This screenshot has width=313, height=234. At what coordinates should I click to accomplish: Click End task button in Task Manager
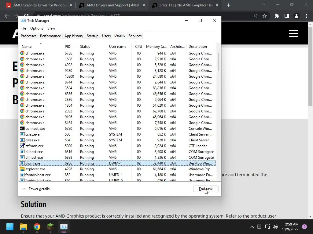coord(206,189)
